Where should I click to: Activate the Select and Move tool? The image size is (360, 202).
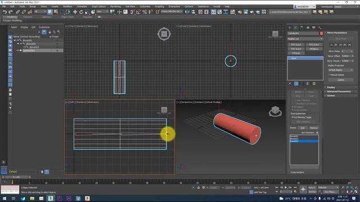75,12
